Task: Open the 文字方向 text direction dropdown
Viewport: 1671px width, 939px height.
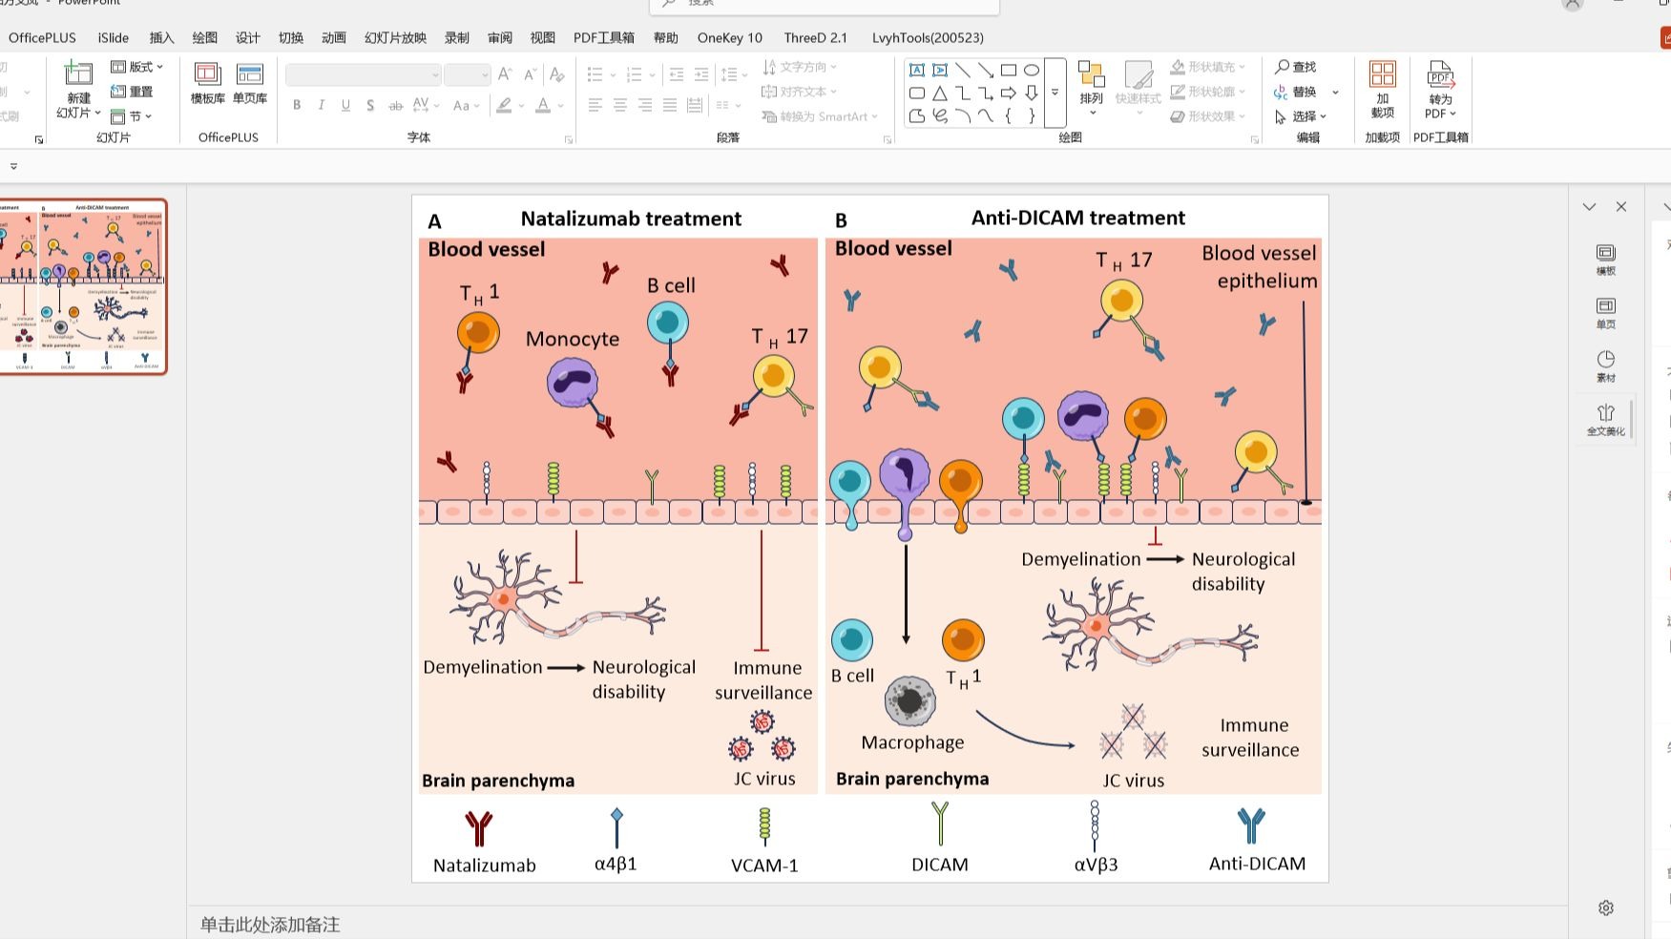Action: tap(800, 67)
